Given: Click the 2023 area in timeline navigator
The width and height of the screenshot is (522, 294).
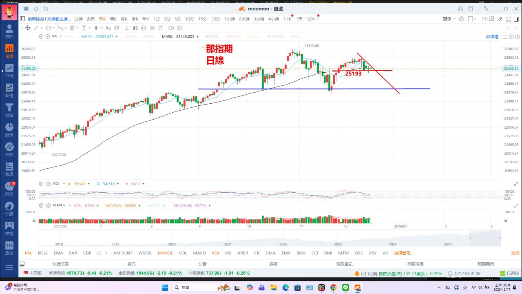Looking at the screenshot, I should 338,244.
